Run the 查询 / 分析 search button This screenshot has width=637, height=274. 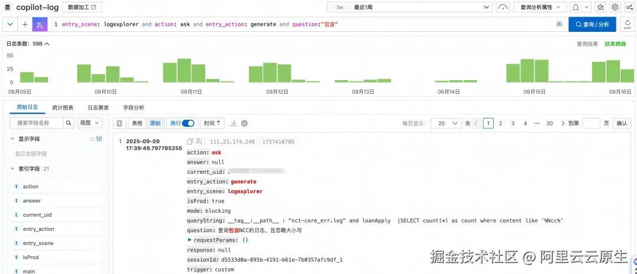pos(592,24)
